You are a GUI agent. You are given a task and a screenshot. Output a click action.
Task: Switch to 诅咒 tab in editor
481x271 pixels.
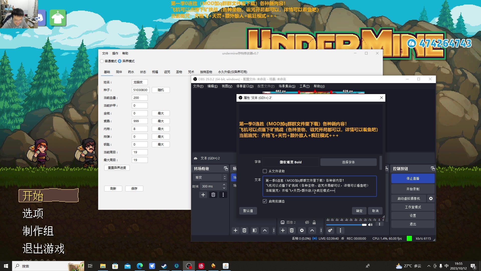pyautogui.click(x=167, y=72)
